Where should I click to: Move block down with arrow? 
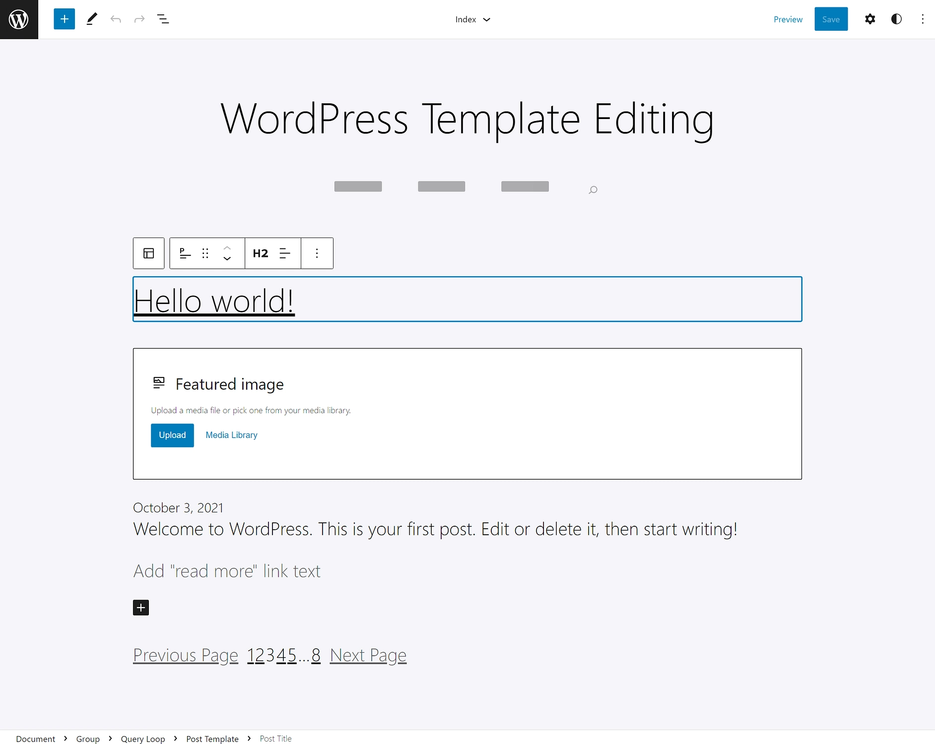point(227,259)
